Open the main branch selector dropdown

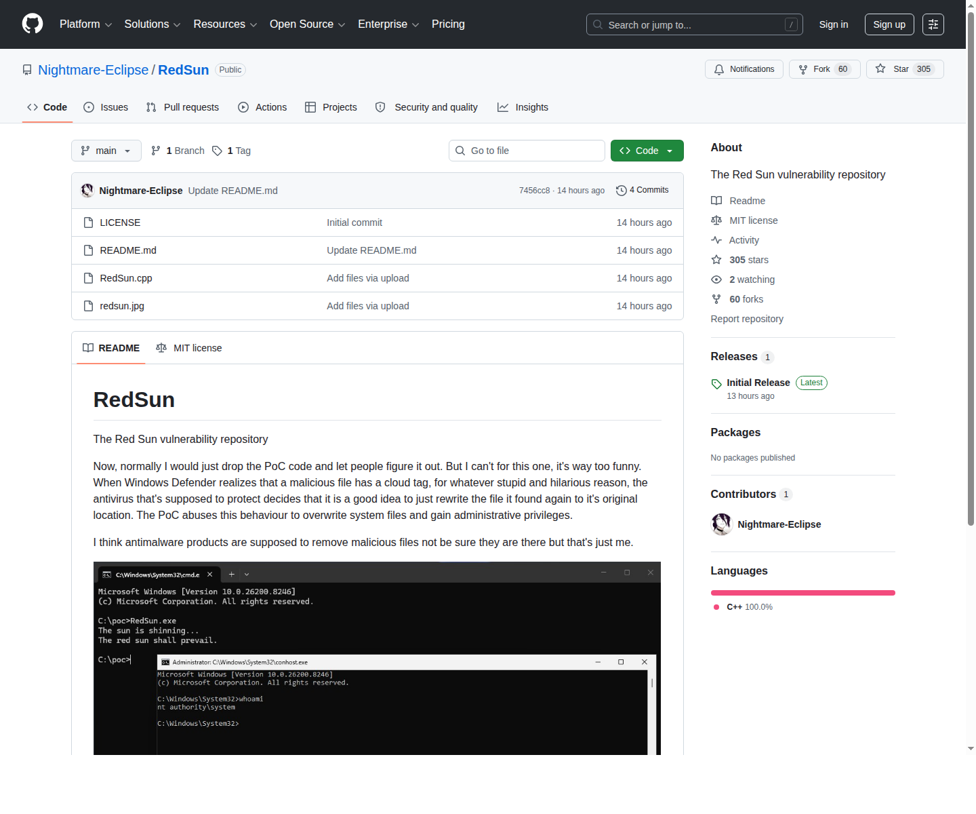coord(106,151)
